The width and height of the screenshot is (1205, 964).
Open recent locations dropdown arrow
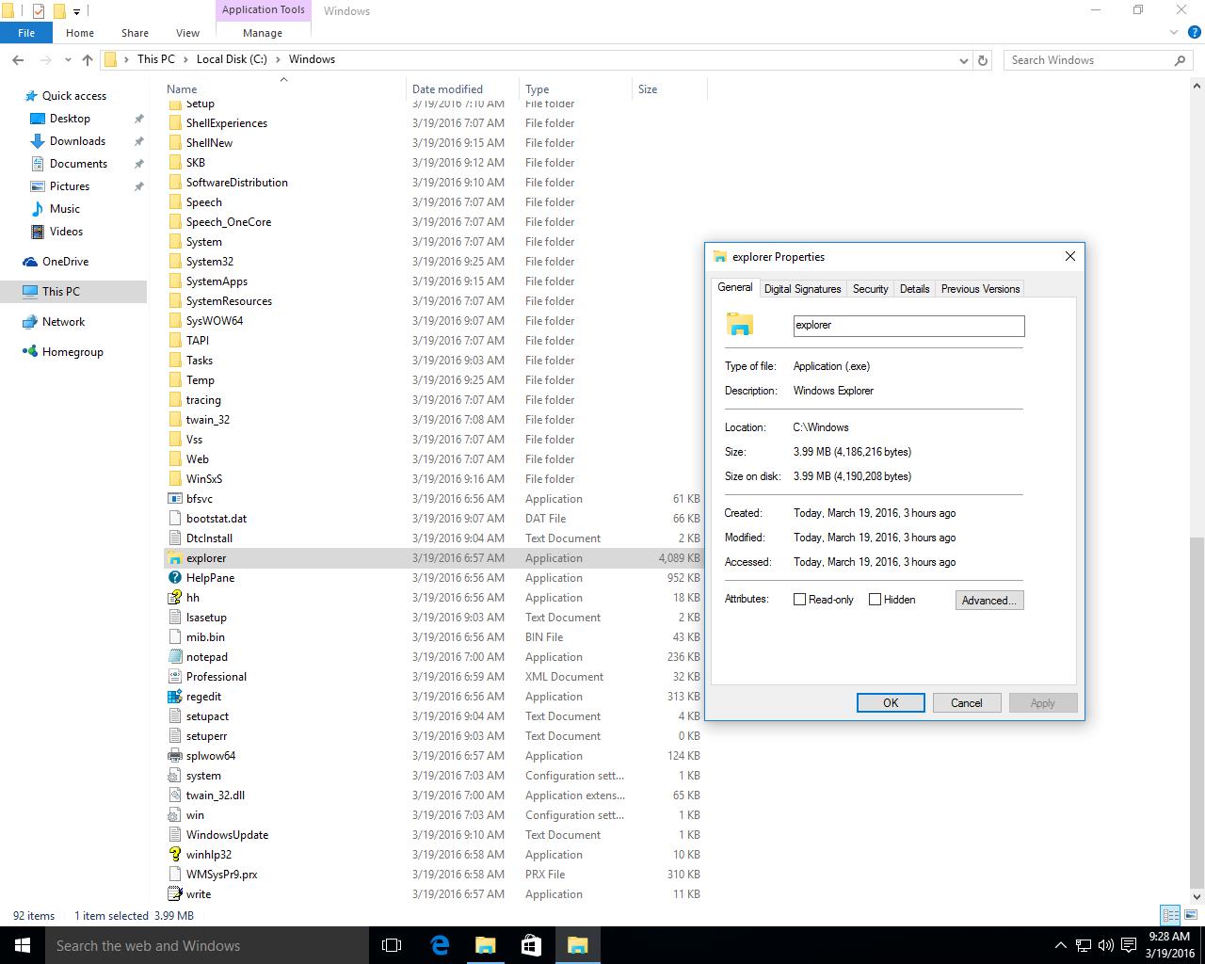tap(67, 59)
